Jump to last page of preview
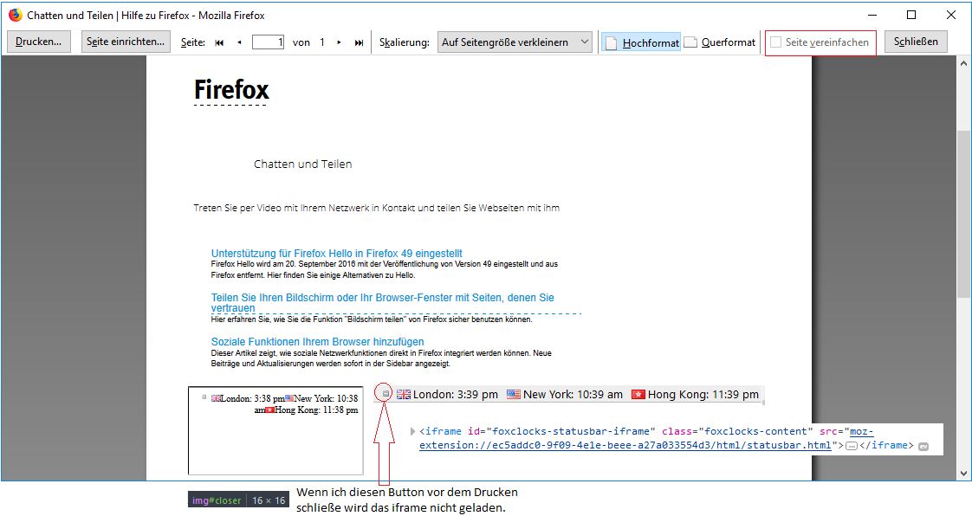This screenshot has height=516, width=972. 359,42
